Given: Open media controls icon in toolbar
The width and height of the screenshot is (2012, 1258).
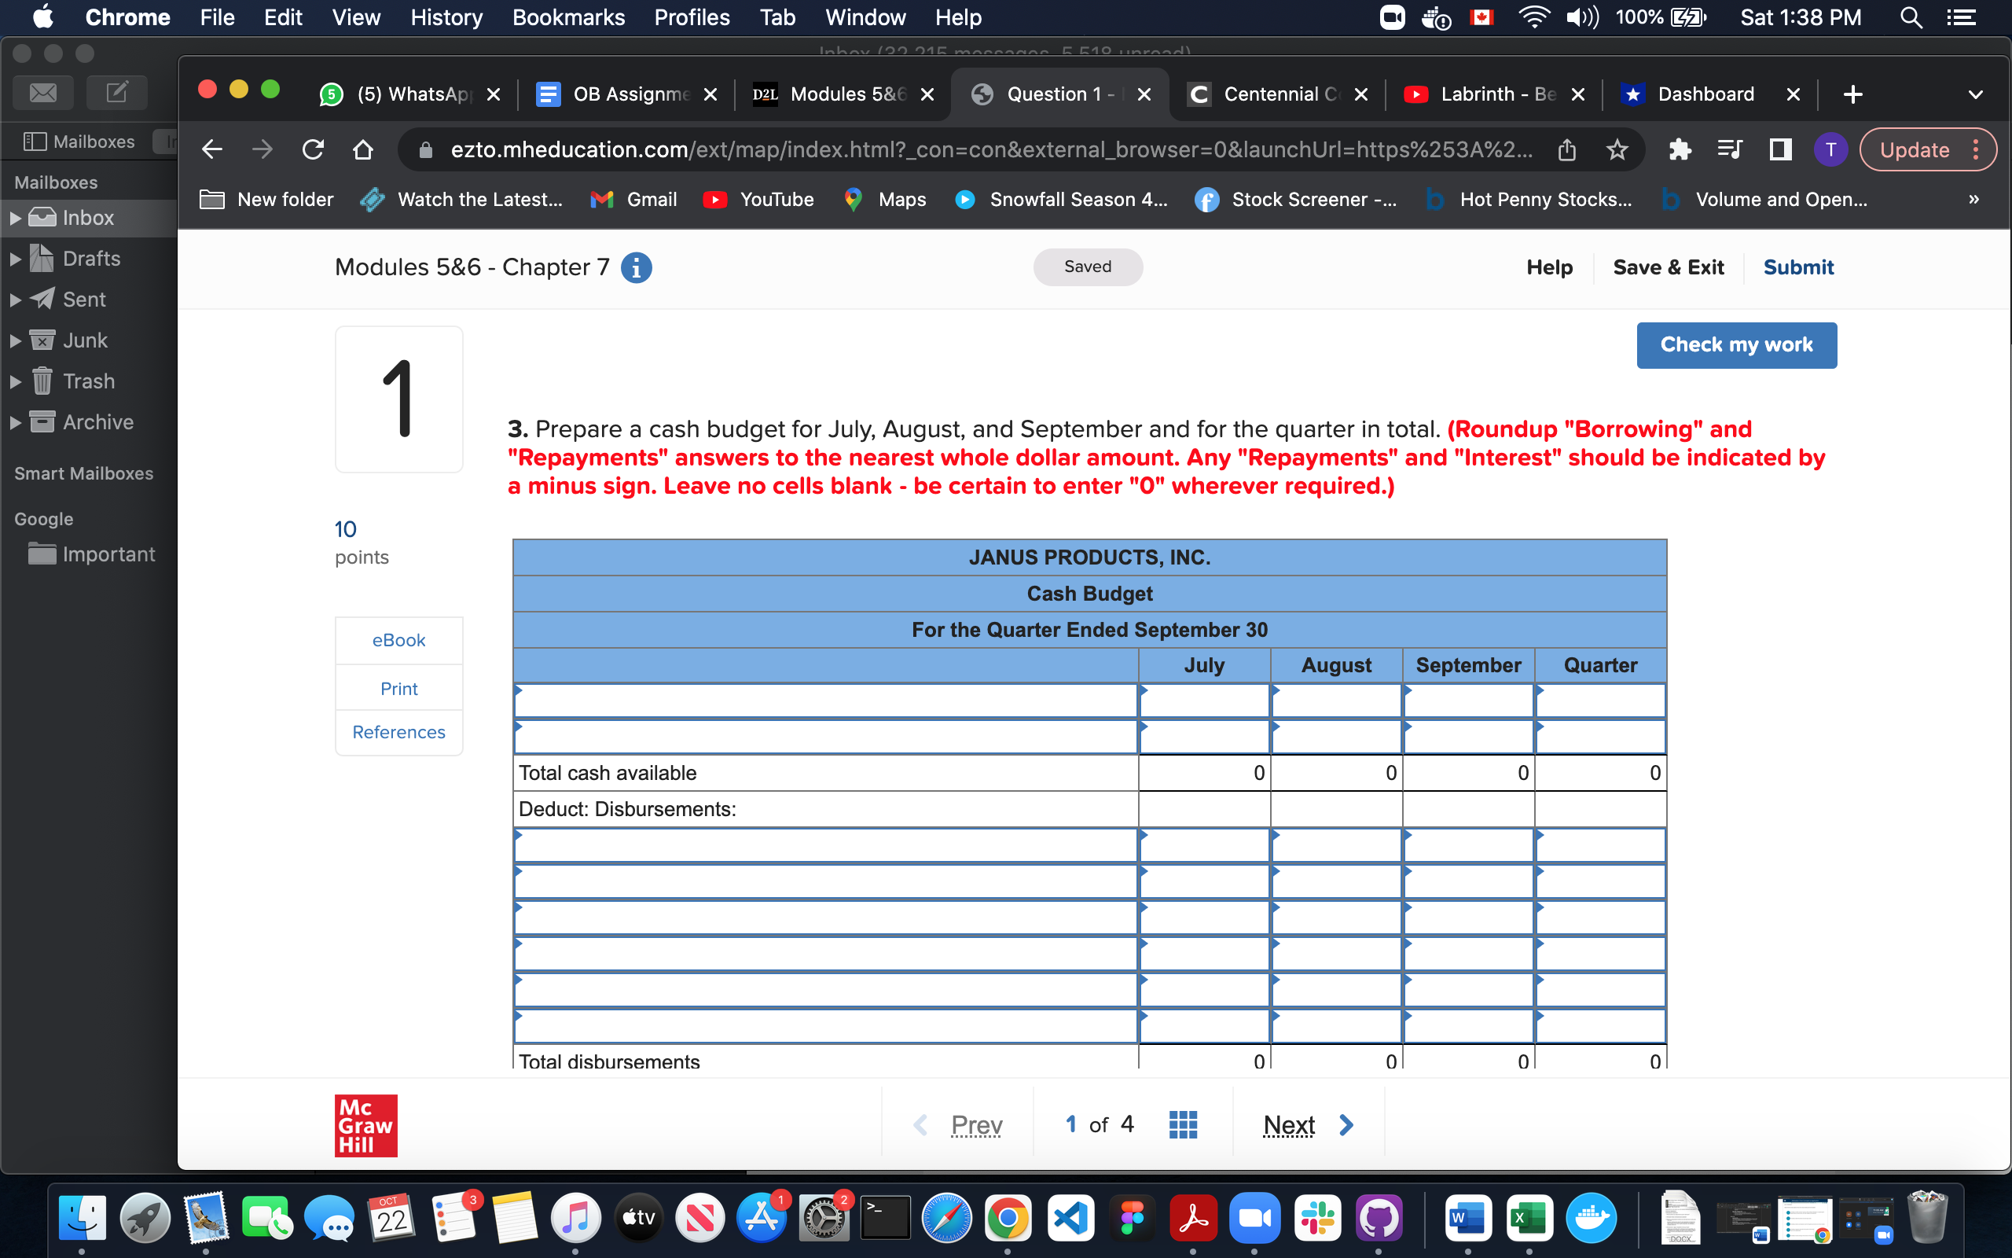Looking at the screenshot, I should coord(1729,149).
